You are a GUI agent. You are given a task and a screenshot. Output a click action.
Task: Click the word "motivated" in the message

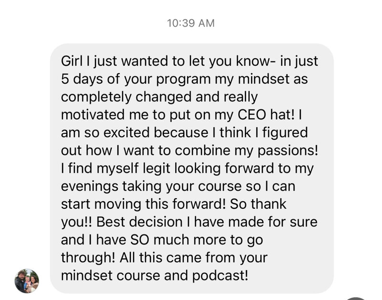93,115
